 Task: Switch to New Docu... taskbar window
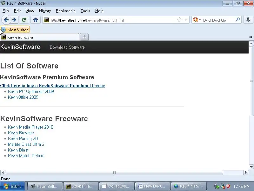click(153, 186)
